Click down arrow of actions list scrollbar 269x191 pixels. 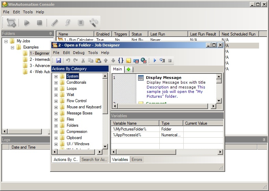[105, 146]
